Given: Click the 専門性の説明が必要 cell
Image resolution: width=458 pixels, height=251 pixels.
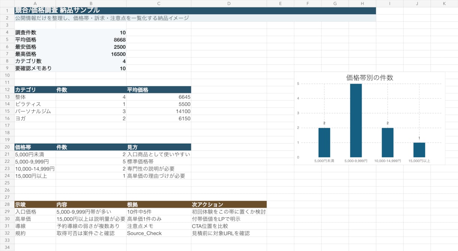Looking at the screenshot, I should pyautogui.click(x=159, y=168).
